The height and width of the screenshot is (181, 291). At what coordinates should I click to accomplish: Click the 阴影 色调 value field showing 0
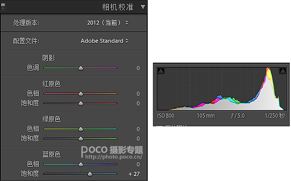tap(138, 68)
